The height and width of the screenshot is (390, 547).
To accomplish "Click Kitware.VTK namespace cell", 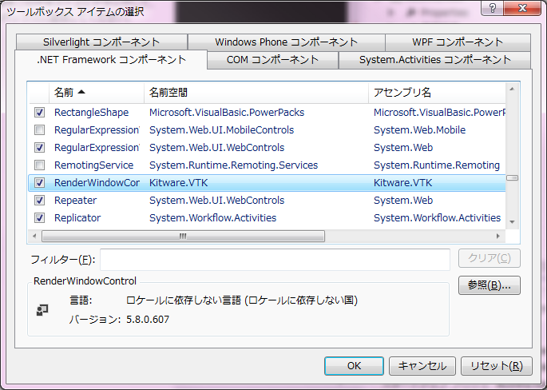I will point(179,182).
